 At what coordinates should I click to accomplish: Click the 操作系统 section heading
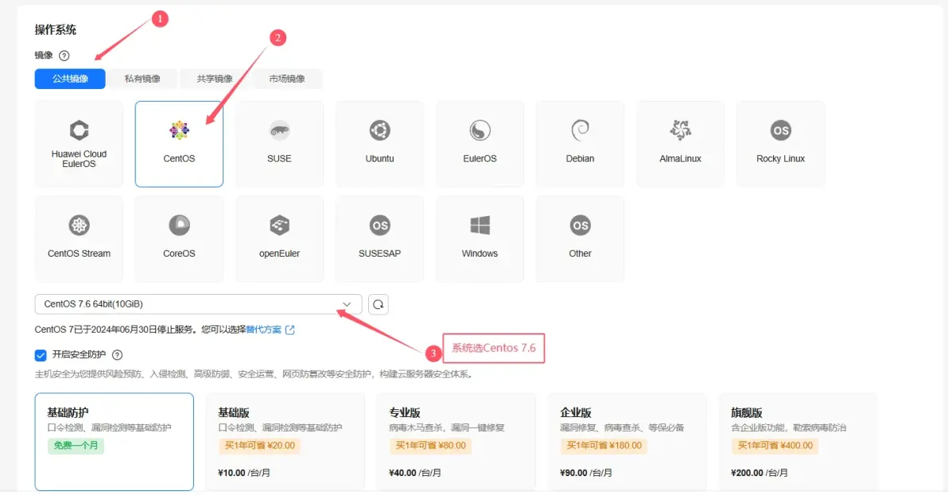(56, 29)
